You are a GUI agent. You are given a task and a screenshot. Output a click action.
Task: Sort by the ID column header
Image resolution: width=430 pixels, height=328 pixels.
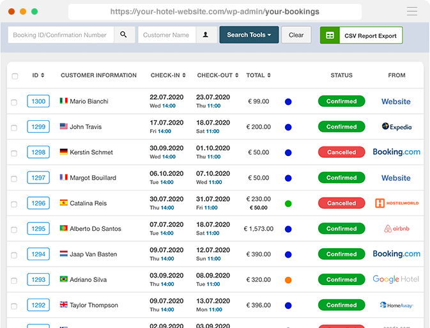(38, 75)
